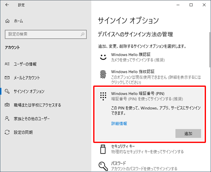Click the サインイン オプション page title
The height and width of the screenshot is (172, 211).
click(128, 21)
